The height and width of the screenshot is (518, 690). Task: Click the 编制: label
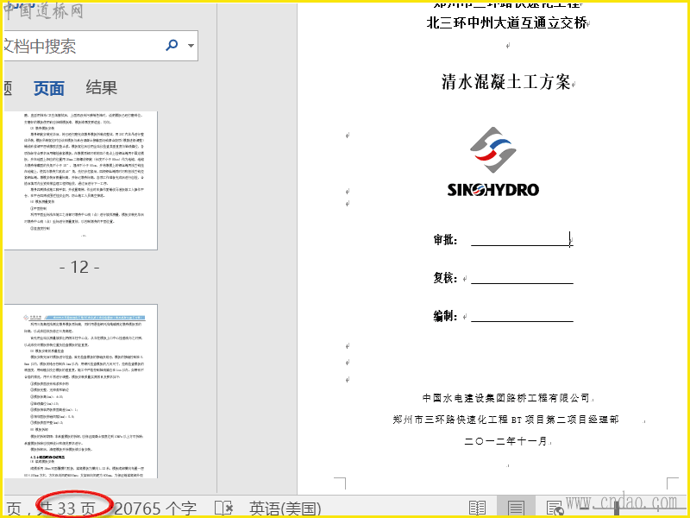click(445, 316)
